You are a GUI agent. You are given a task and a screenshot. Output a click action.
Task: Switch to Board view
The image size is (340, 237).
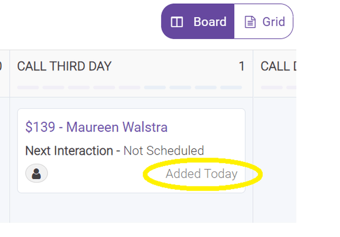(198, 21)
